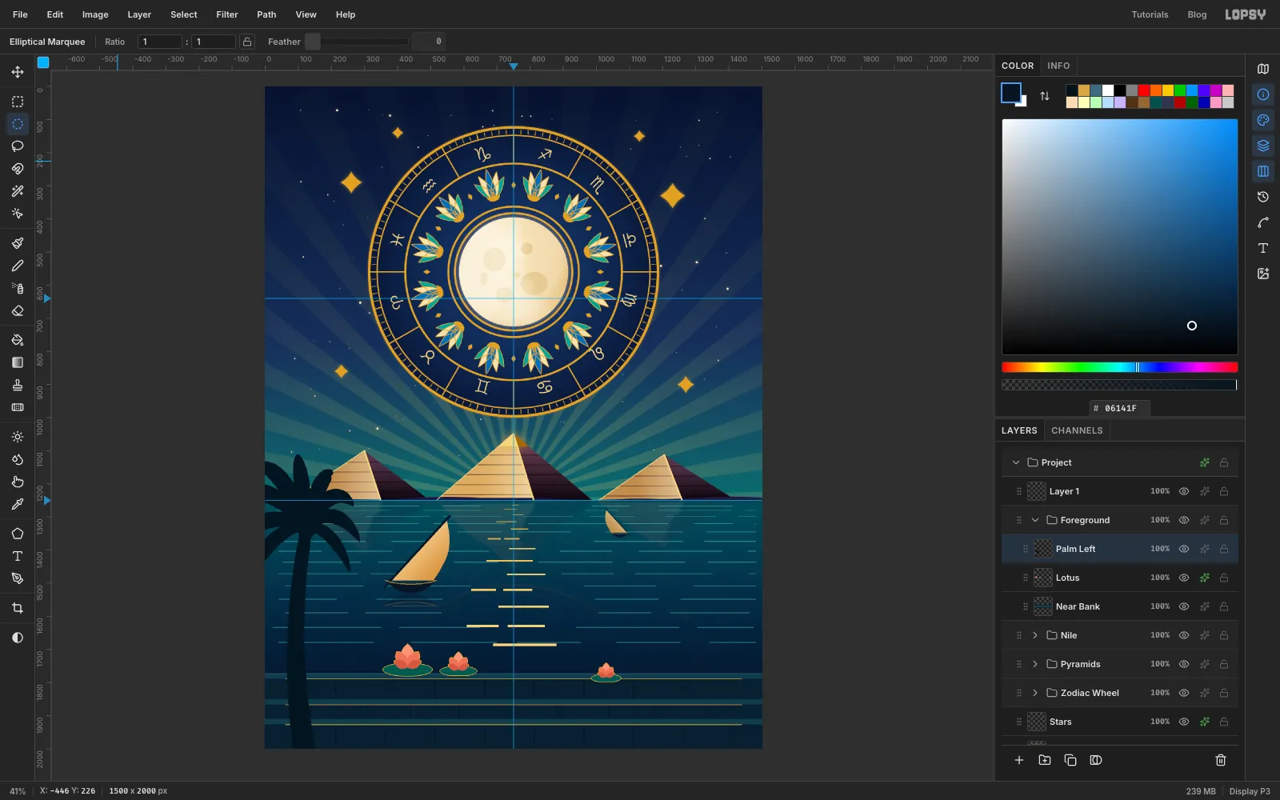Choose the Eyedropper tool
Screen dimensions: 1280x800
[18, 504]
